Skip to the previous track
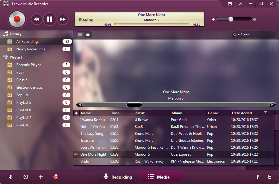This screenshot has width=279, height=184. click(37, 19)
